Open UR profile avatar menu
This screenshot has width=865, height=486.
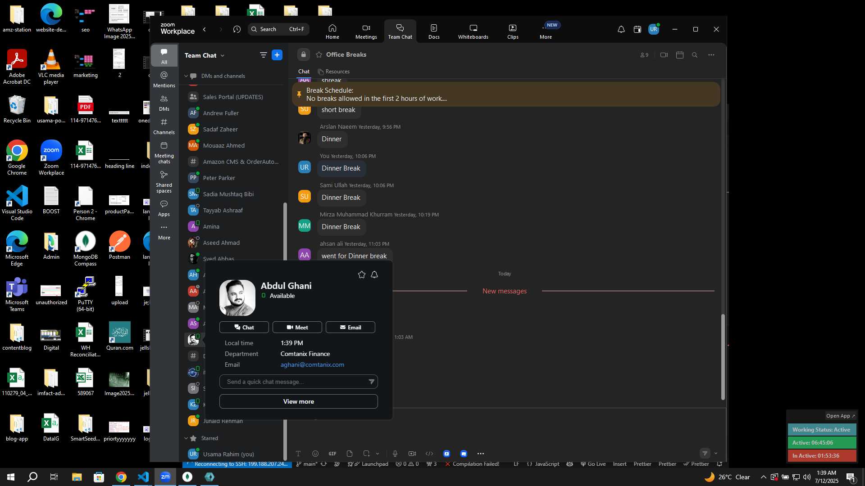[x=653, y=29]
